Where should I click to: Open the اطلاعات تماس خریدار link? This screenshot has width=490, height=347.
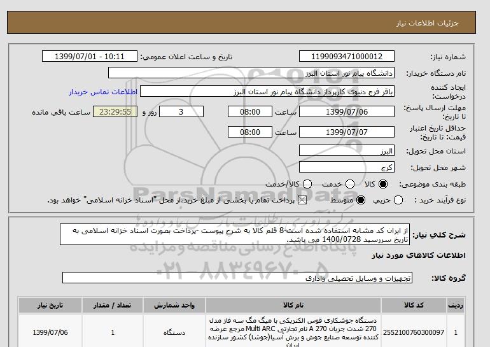[x=103, y=92]
